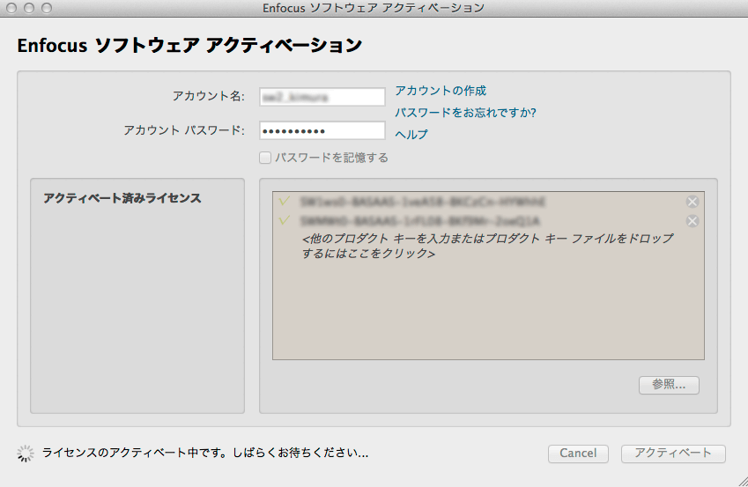Click the prompt to enter another product key
The height and width of the screenshot is (487, 748).
(x=487, y=246)
